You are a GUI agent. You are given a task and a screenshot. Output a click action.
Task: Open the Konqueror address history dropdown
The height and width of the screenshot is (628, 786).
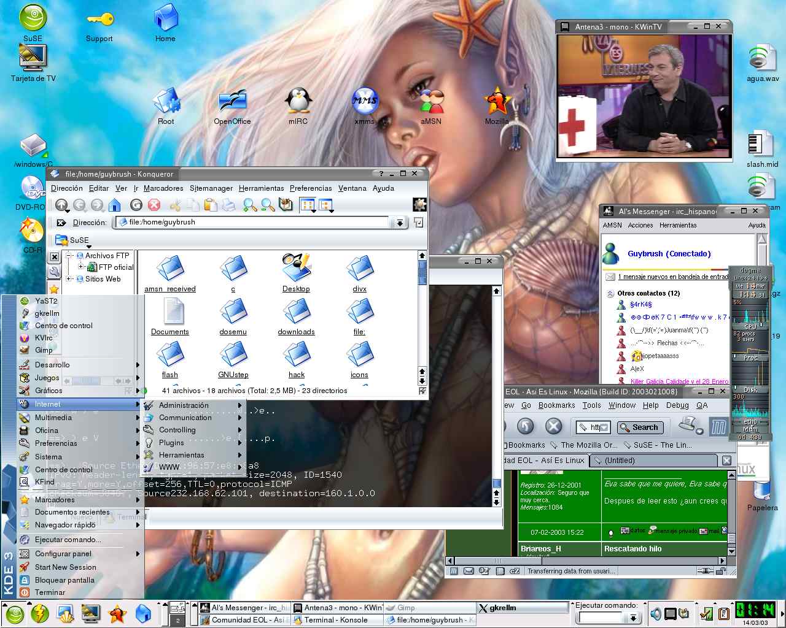click(400, 223)
